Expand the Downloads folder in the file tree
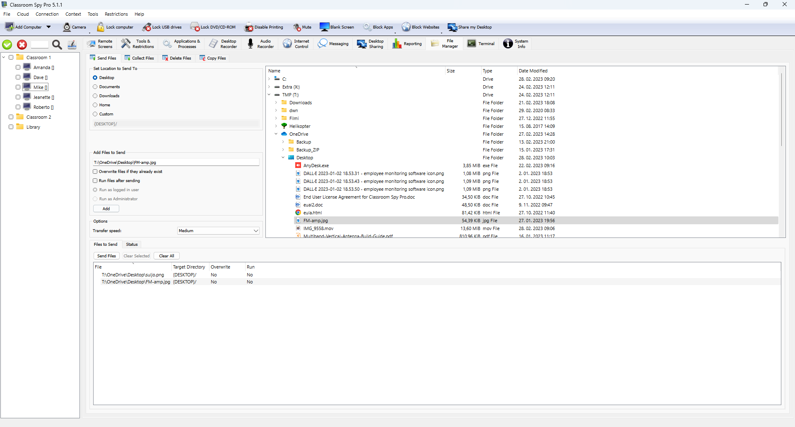795x427 pixels. pos(276,102)
